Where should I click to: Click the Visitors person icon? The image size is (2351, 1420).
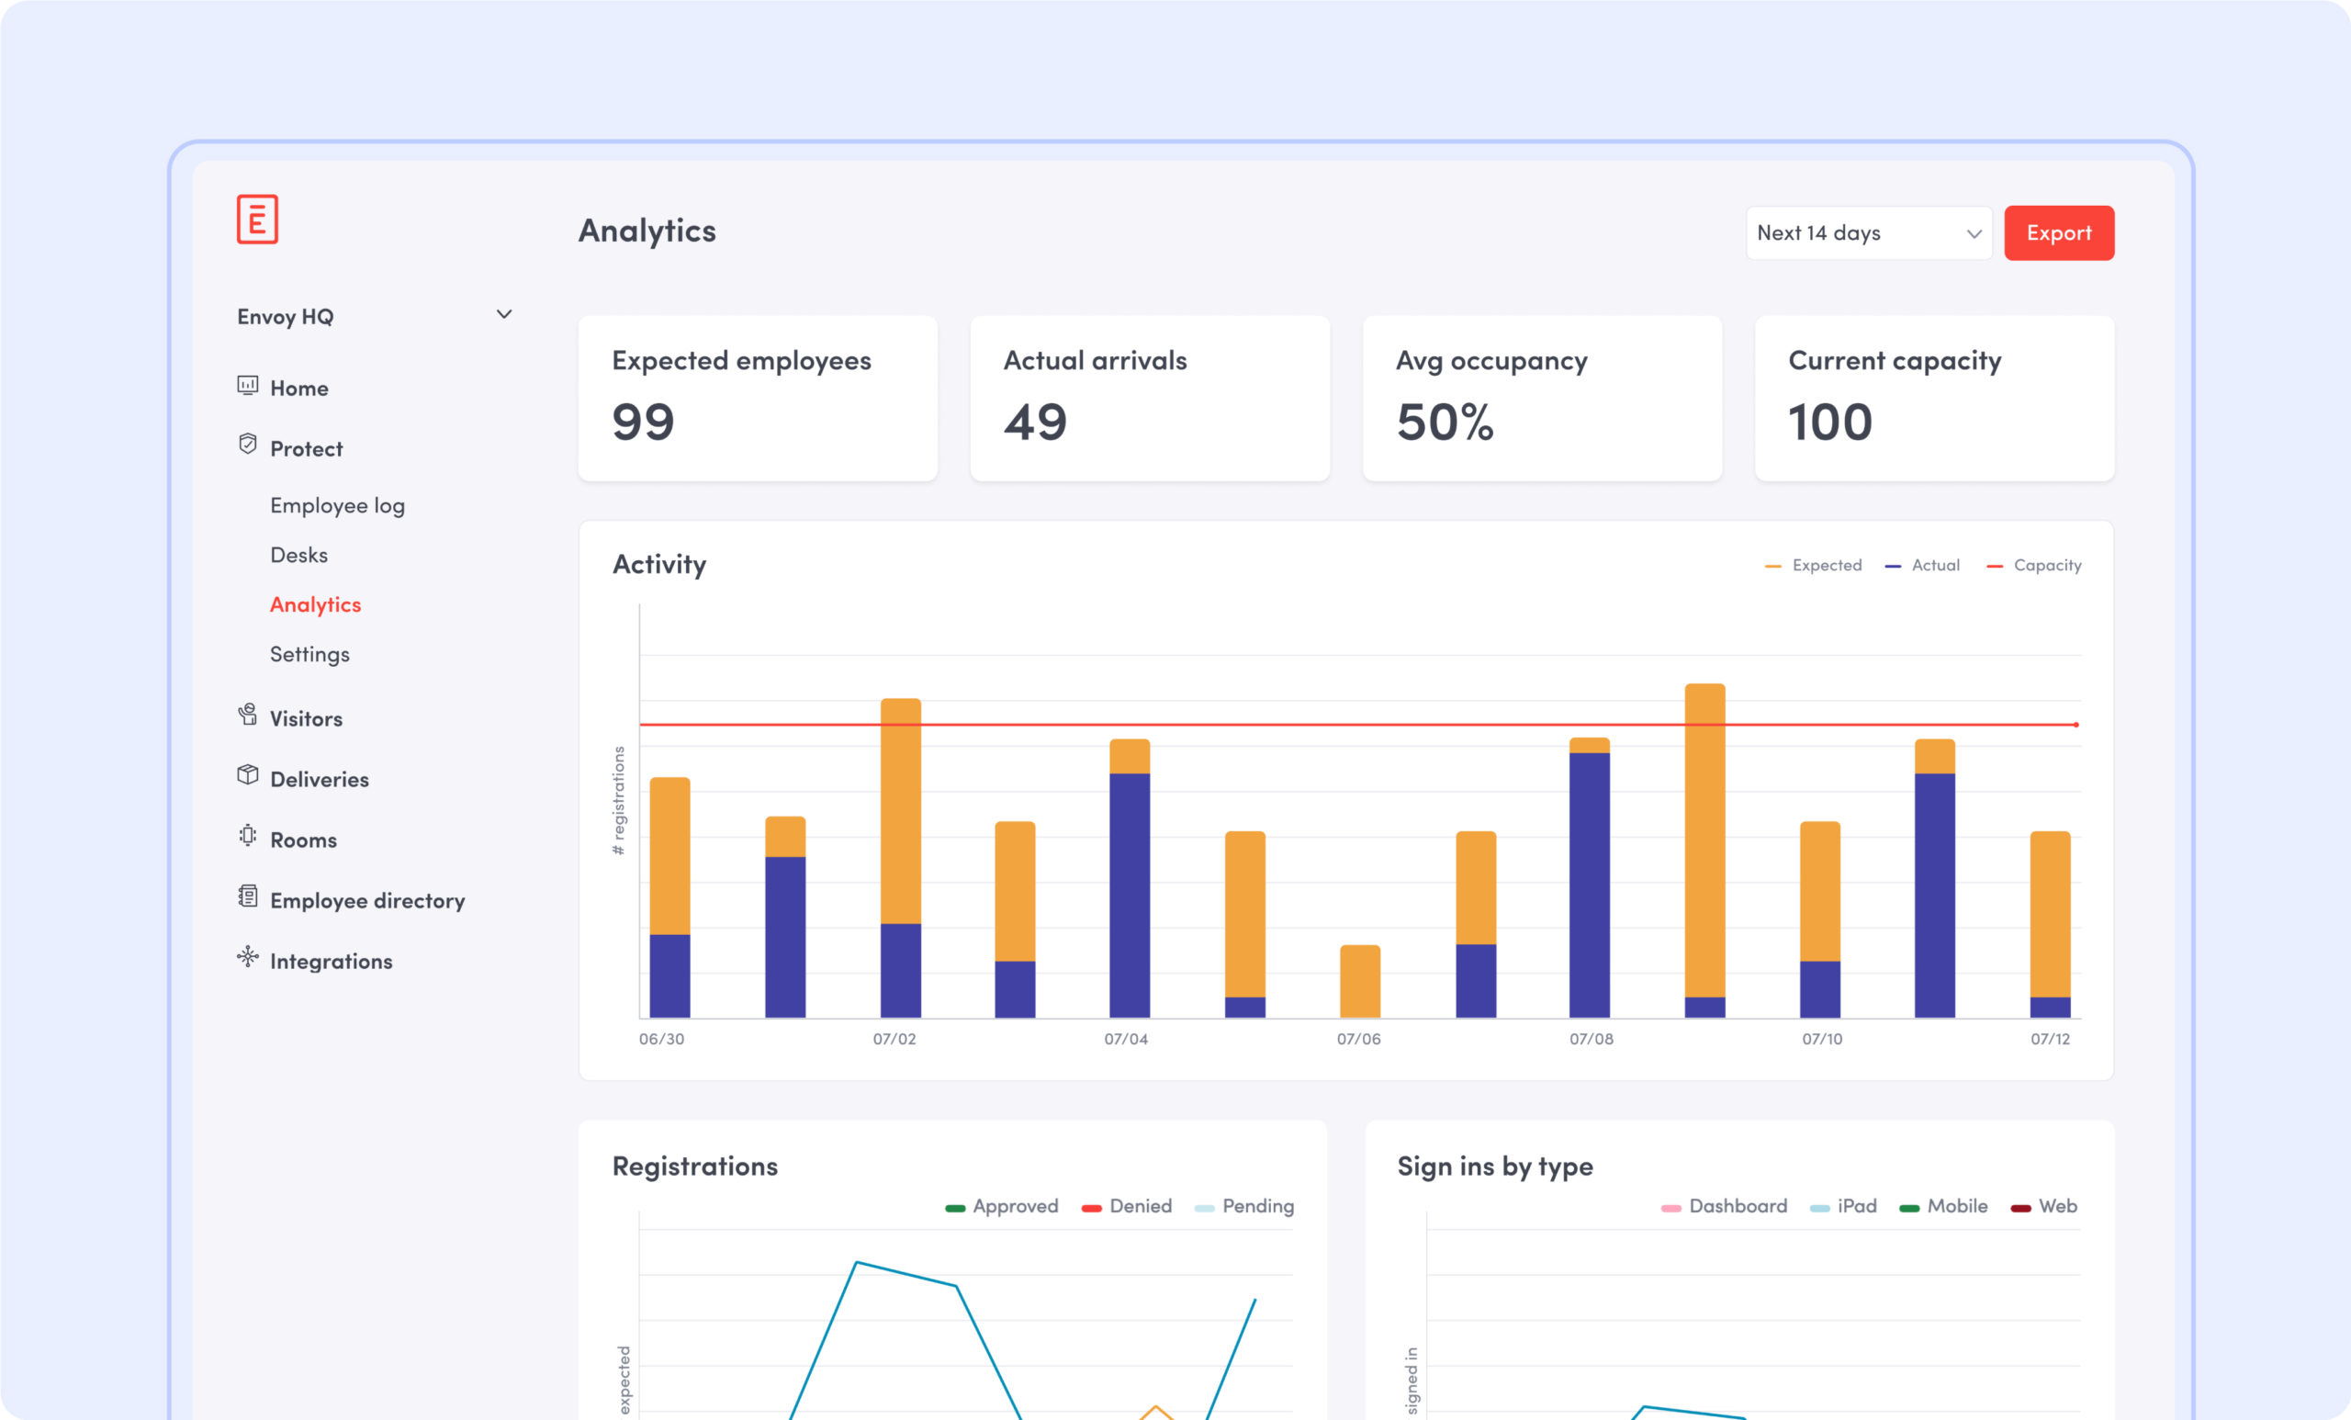point(247,715)
